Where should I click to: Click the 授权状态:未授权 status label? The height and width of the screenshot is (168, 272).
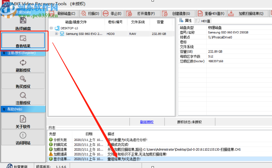tap(189, 122)
